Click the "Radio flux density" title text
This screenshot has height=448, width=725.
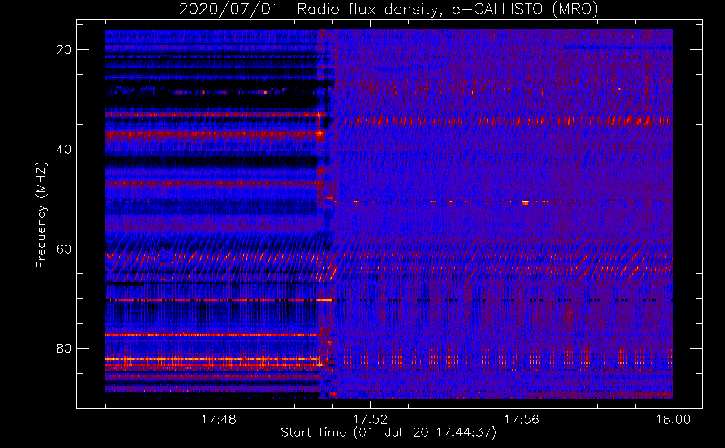coord(367,9)
